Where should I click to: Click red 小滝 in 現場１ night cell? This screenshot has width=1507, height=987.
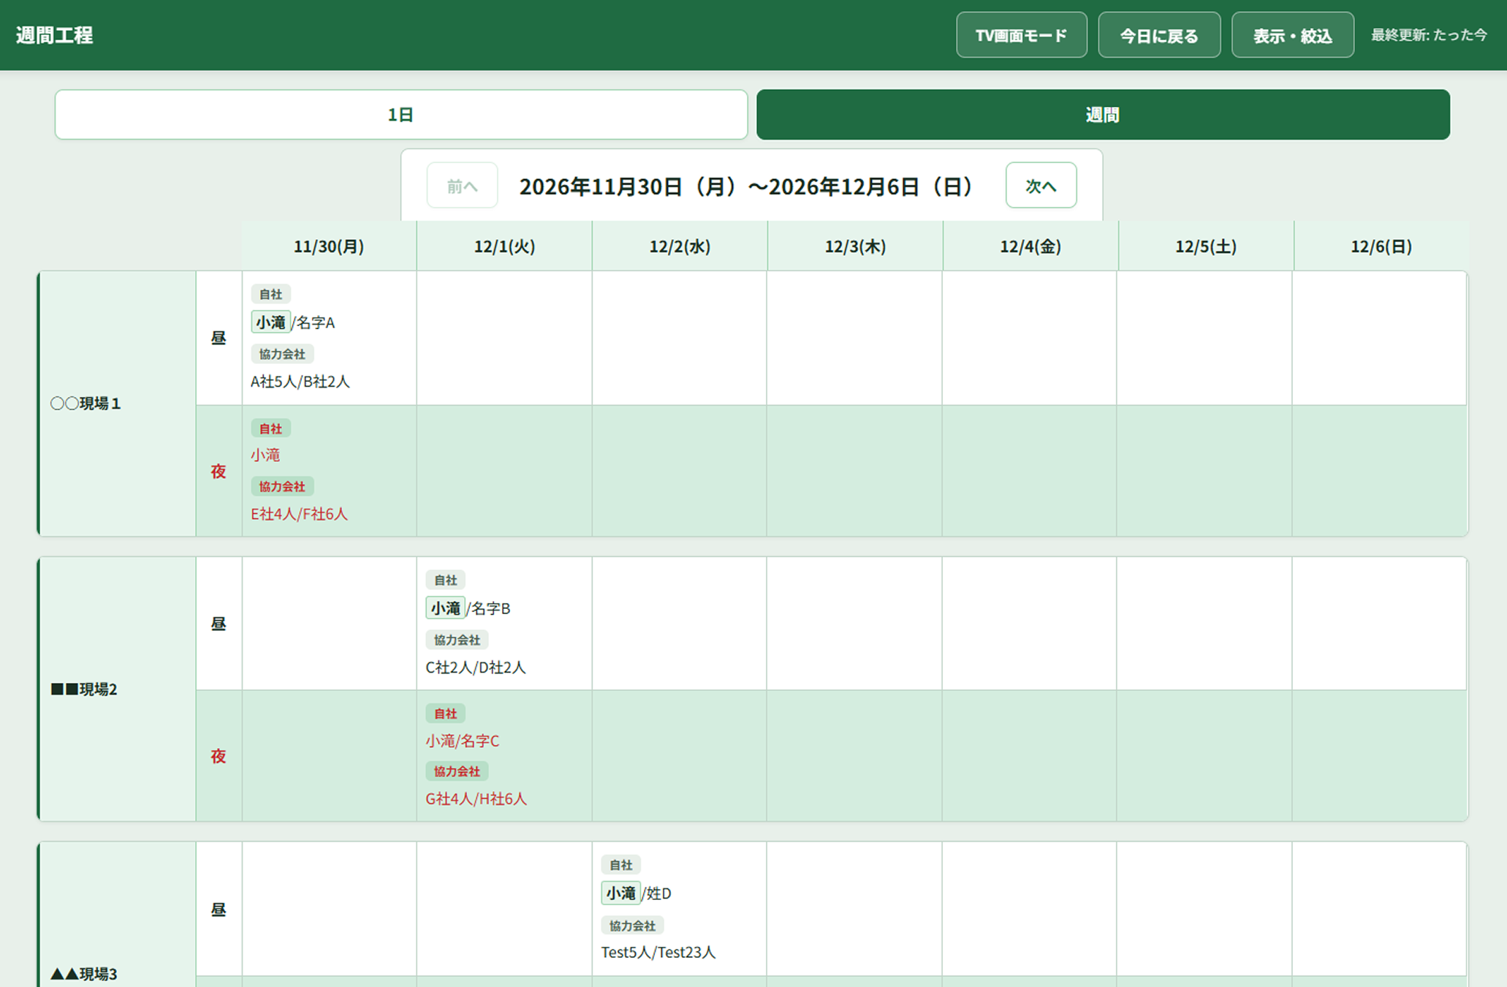pyautogui.click(x=265, y=455)
